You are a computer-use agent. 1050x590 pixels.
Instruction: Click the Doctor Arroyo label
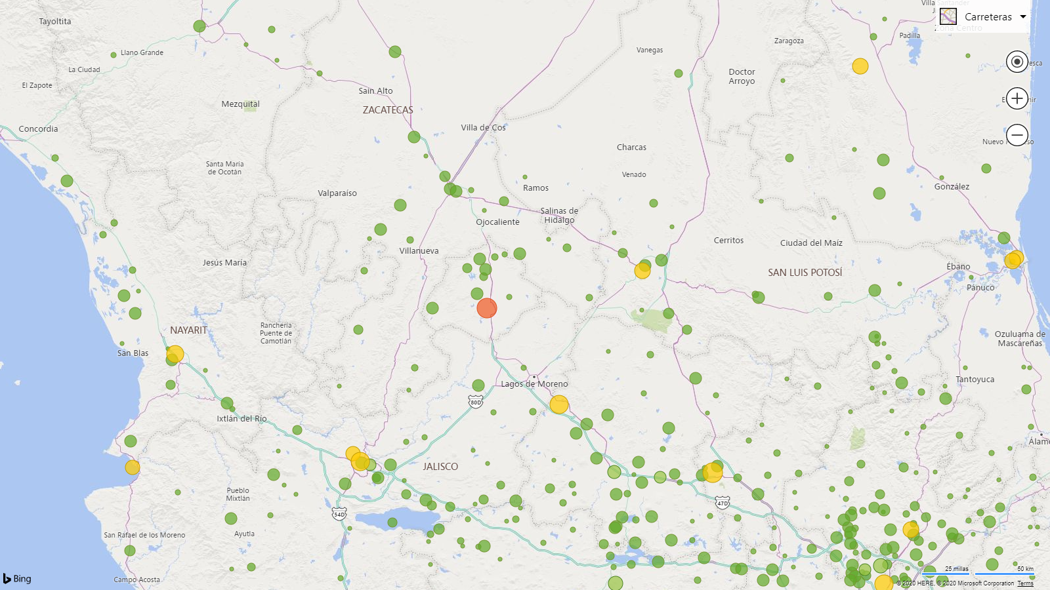coord(742,77)
